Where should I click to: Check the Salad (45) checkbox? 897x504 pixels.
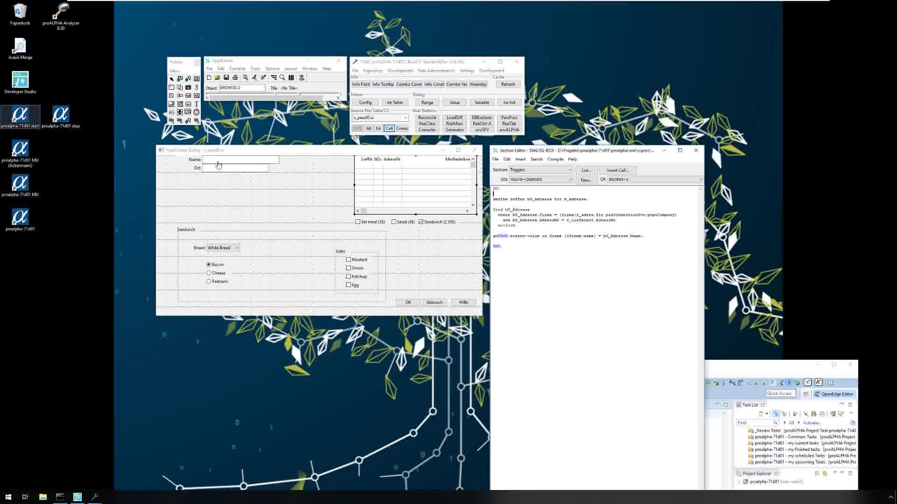coord(394,222)
